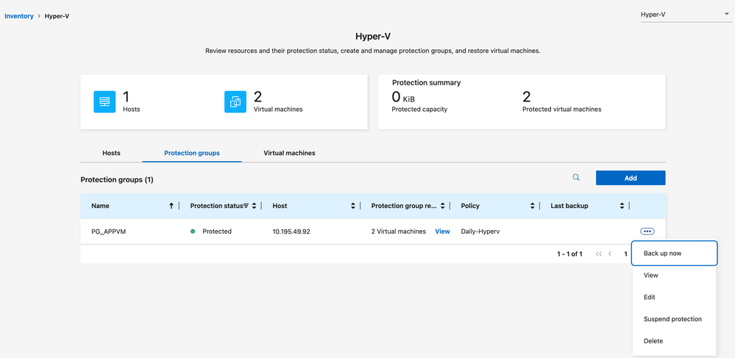This screenshot has width=735, height=358.
Task: Open View link for 2 Virtual machines
Action: (442, 232)
